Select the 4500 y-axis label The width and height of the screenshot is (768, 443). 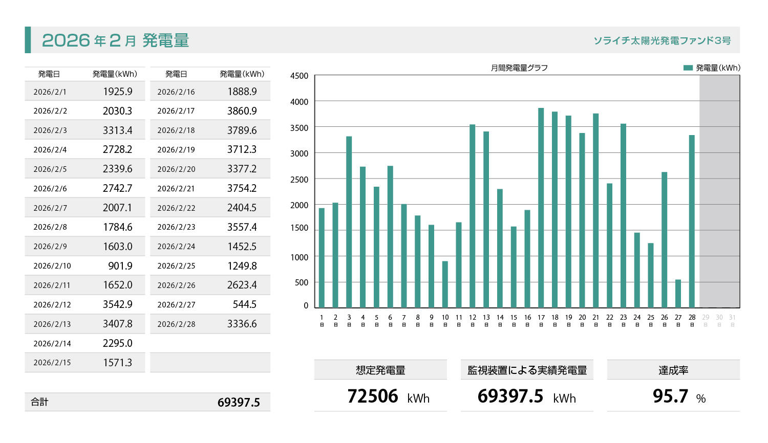click(299, 76)
